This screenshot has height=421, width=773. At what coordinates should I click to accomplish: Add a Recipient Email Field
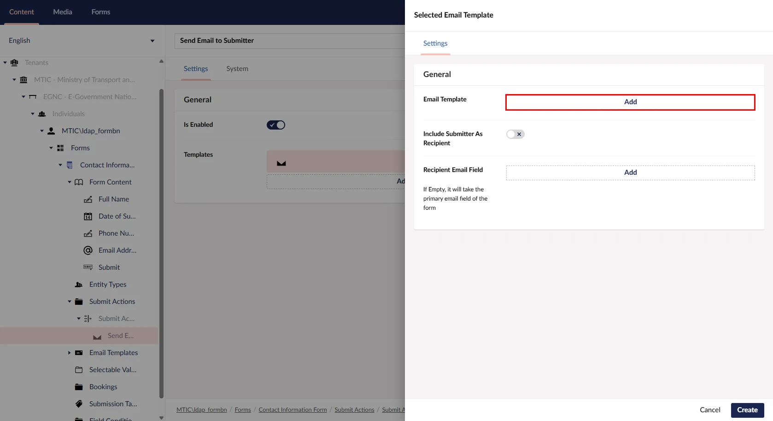[630, 172]
